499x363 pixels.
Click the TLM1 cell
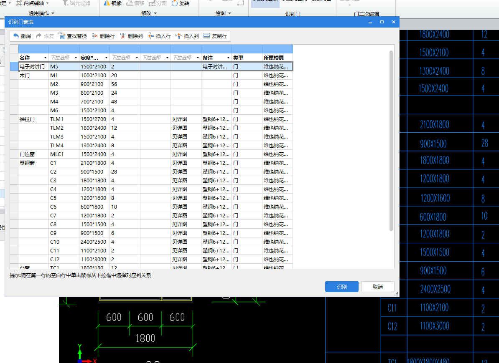(64, 119)
